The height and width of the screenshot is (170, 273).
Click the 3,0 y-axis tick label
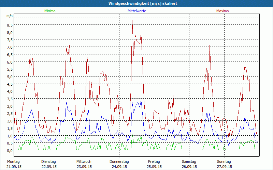click(x=10, y=106)
